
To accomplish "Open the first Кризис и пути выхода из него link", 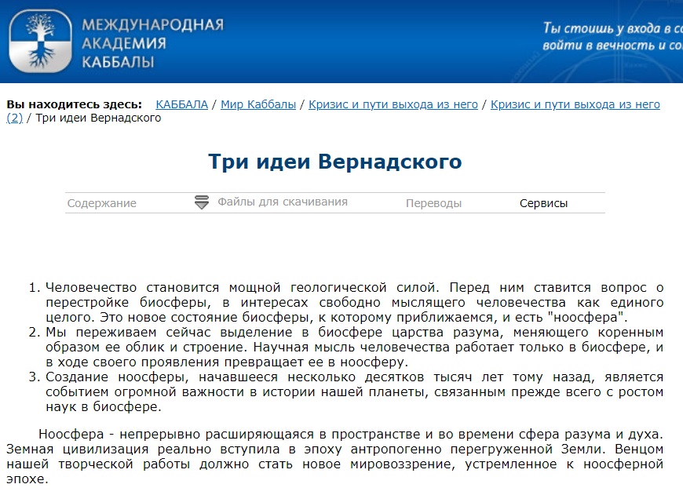I will [393, 104].
